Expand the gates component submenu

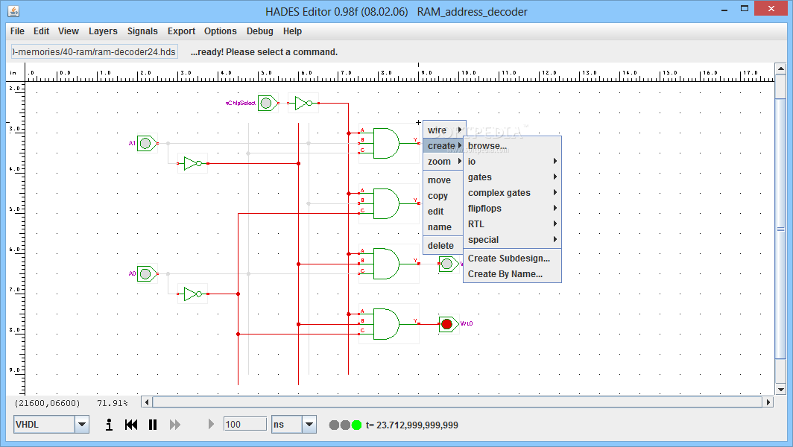(512, 177)
